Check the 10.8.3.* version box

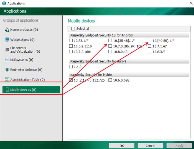pos(149,52)
